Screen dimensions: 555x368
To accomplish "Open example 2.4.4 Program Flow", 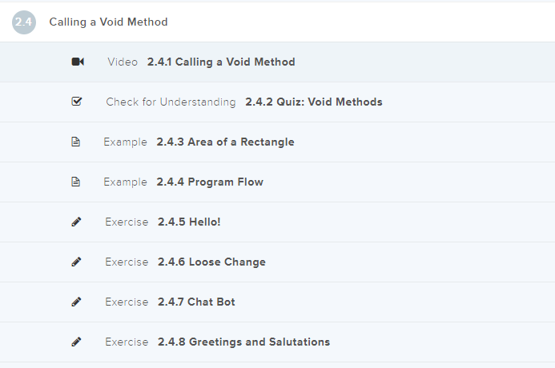I will pos(210,182).
